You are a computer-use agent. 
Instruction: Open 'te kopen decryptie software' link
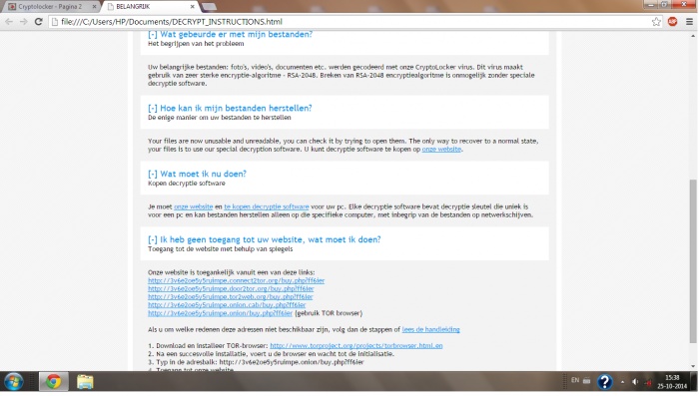tap(267, 206)
